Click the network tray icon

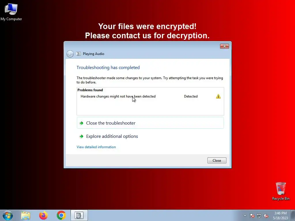[x=259, y=216]
